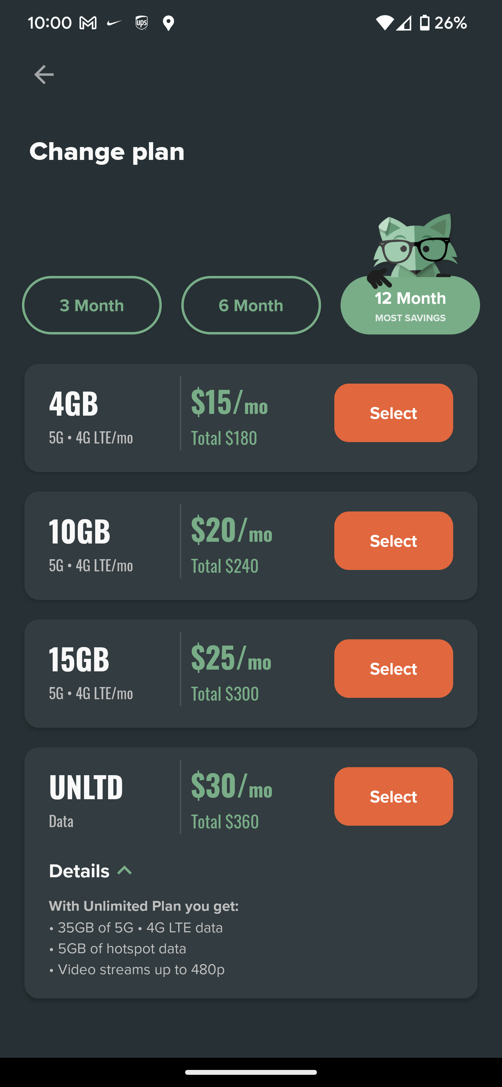Select the 10GB $20/mo plan
This screenshot has height=1087, width=502.
394,541
